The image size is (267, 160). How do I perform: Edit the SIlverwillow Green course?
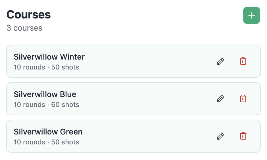click(x=220, y=136)
